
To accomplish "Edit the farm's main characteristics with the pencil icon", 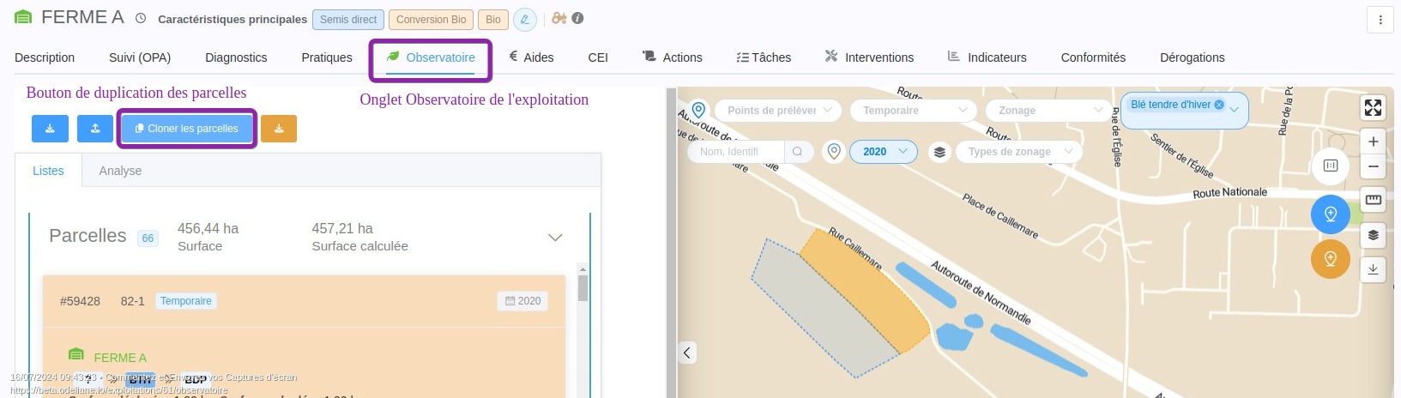I will pyautogui.click(x=525, y=19).
